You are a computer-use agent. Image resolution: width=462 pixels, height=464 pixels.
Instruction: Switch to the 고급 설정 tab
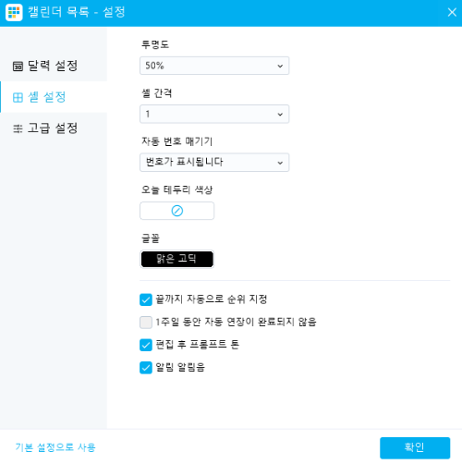[x=54, y=128]
